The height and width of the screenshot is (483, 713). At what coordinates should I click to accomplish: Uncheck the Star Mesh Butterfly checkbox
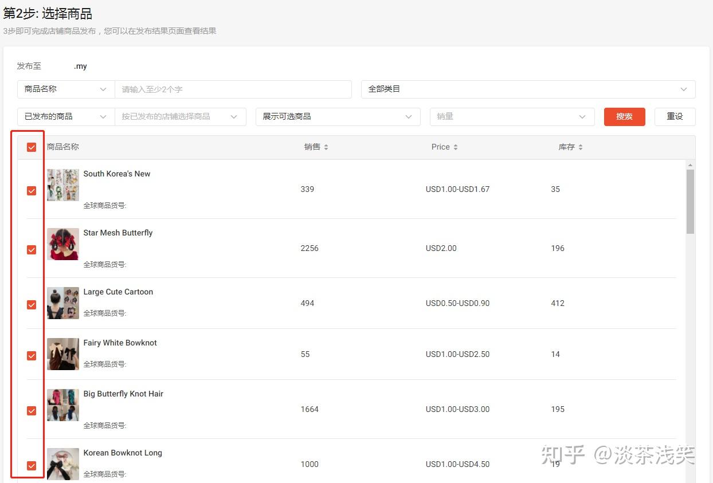coord(32,250)
